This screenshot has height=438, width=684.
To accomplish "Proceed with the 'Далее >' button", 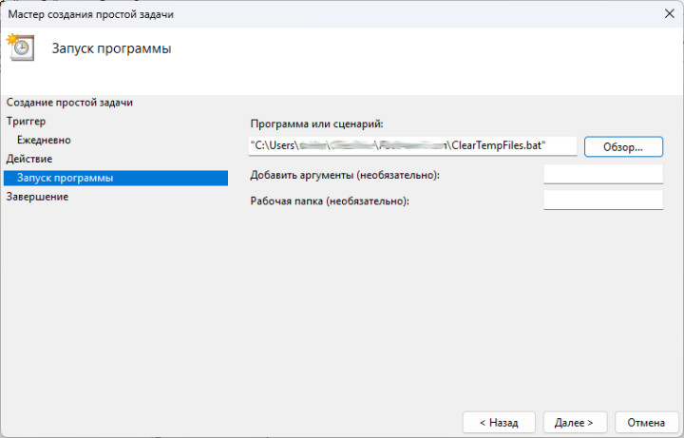I will (576, 421).
